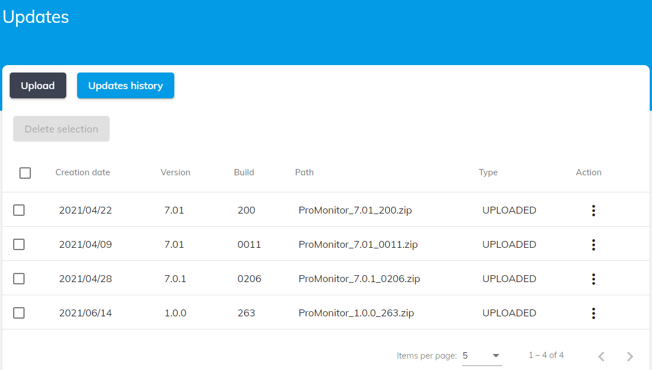Click three-dot menu for ProMonitor_7.0.1_0206.zip
Screen dimensions: 652x370
[593, 279]
